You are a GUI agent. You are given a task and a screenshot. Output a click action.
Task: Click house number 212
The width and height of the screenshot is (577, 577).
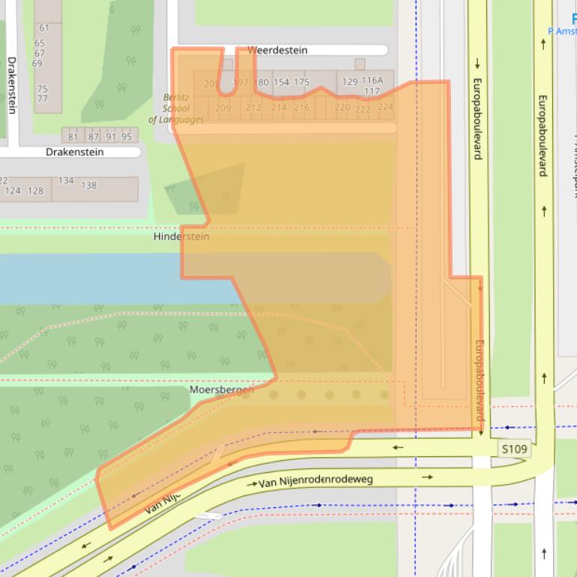coord(253,108)
